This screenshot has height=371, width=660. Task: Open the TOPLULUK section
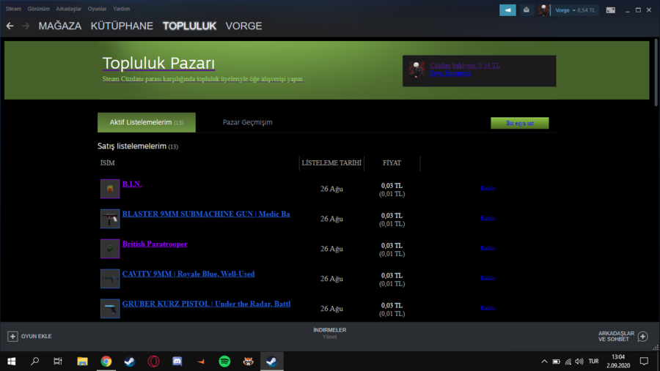click(189, 26)
